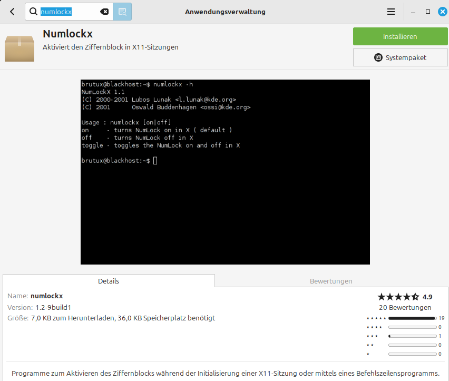Switch to the Details tab
Viewport: 449px width, 381px height.
[x=109, y=281]
